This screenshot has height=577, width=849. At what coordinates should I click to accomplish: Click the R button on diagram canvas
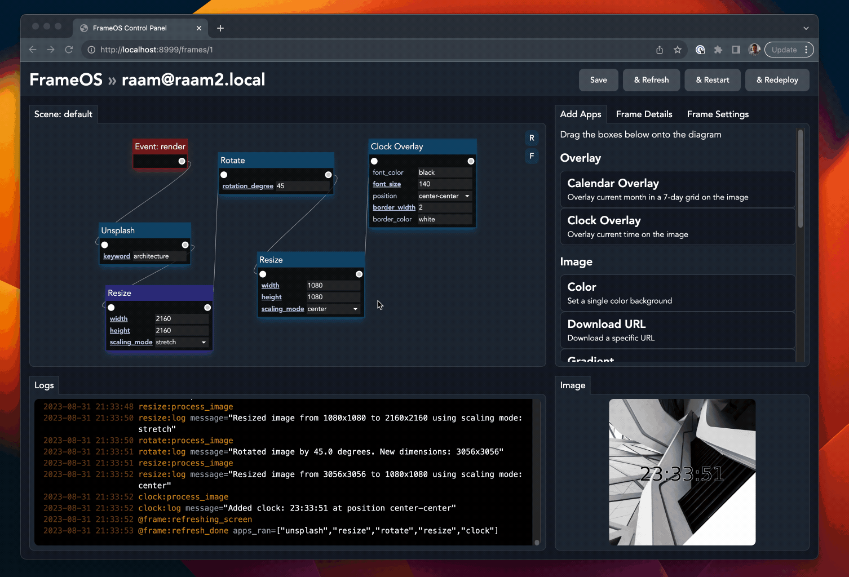(531, 138)
